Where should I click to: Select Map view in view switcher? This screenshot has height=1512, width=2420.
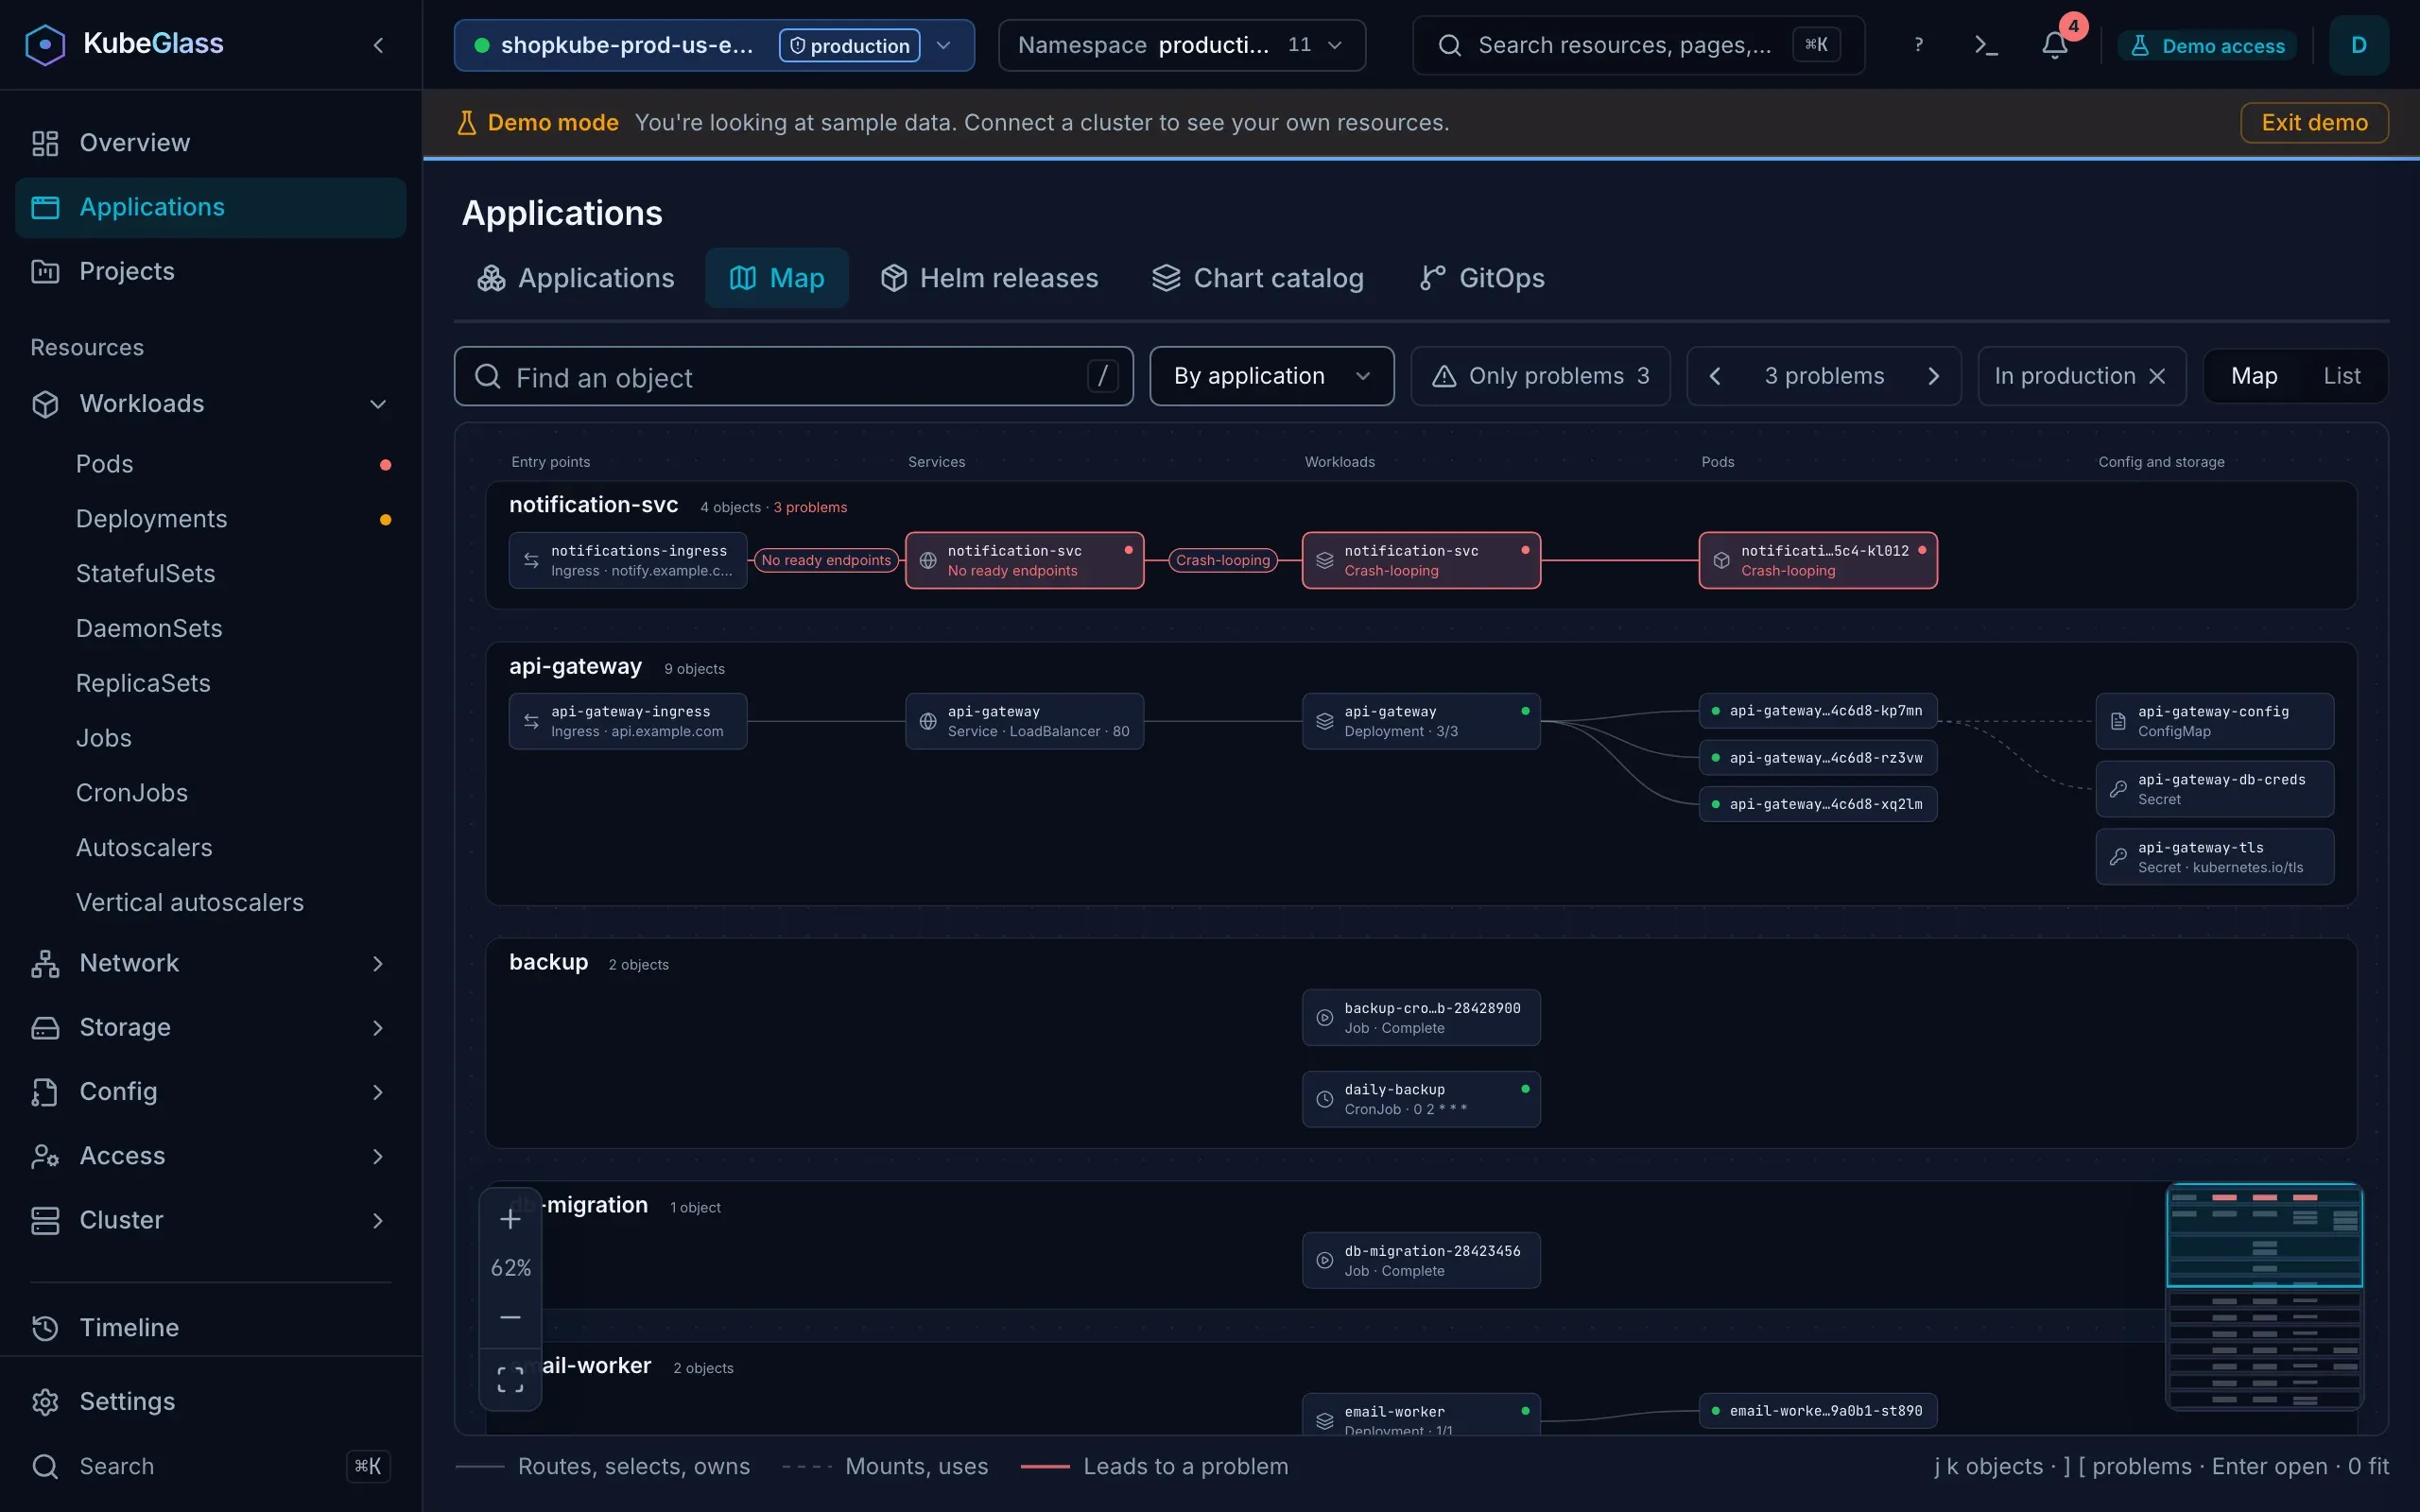(2254, 376)
